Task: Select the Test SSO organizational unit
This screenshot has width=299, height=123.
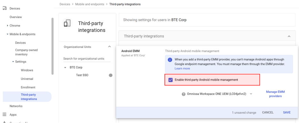Action: 82,75
